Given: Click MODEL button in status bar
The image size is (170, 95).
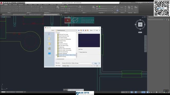Looking at the screenshot, I should tap(123, 92).
